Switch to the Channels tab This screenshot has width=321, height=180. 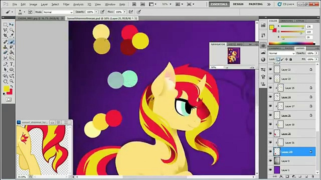[x=275, y=48]
